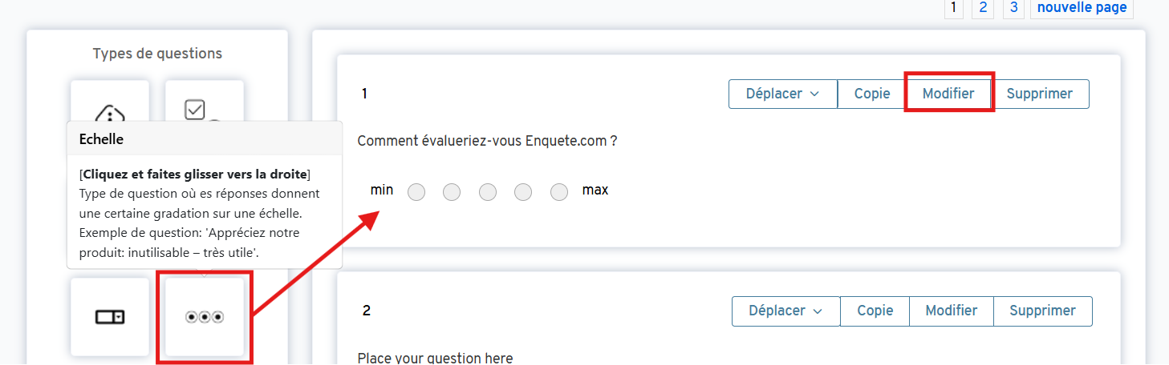Pick the second radio button on the scale
1169x365 pixels.
pos(452,192)
